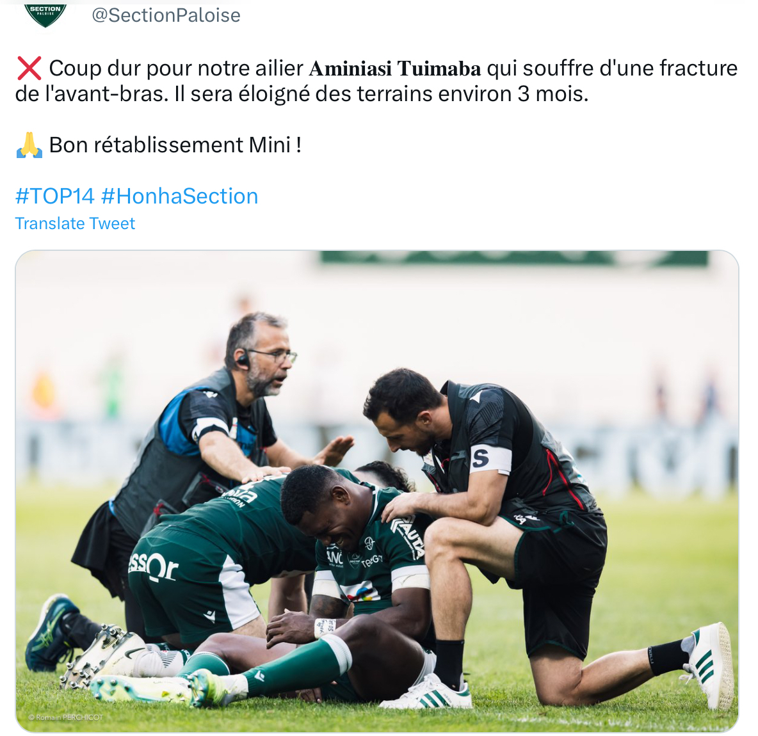758x736 pixels.
Task: Click the white S armband in photo
Action: 490,459
